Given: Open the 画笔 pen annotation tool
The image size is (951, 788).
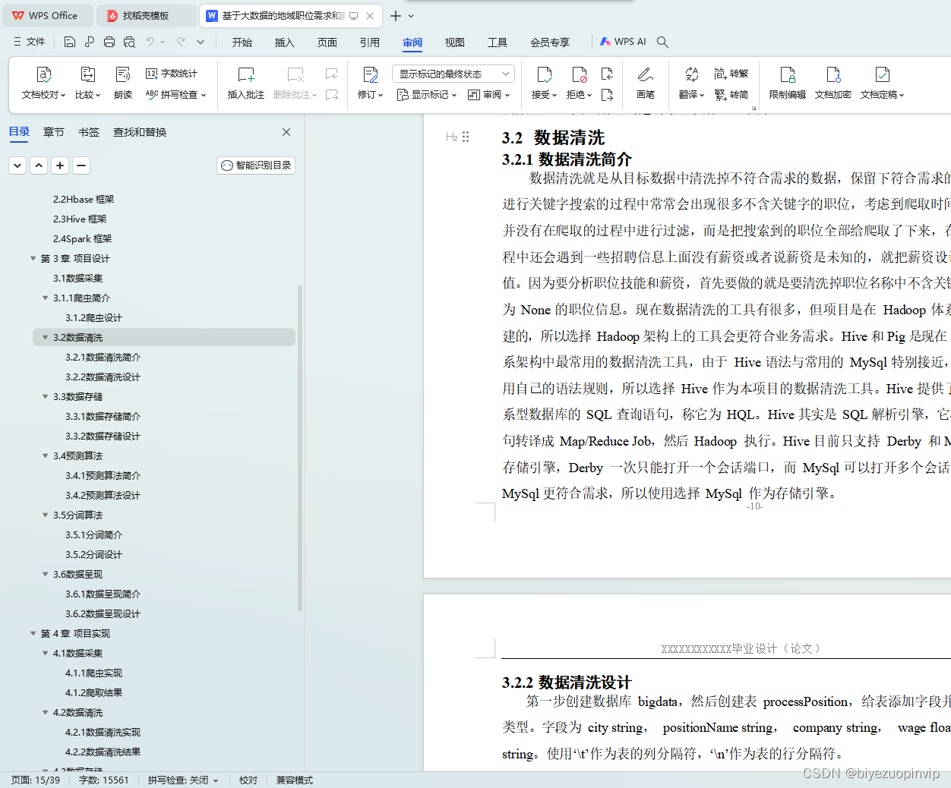Looking at the screenshot, I should pyautogui.click(x=645, y=82).
